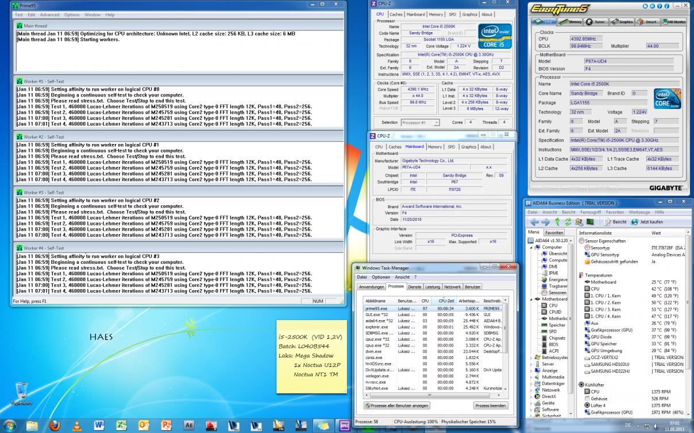Expand DirectX node in AIDA64 tree
The width and height of the screenshot is (694, 433).
coord(531,396)
